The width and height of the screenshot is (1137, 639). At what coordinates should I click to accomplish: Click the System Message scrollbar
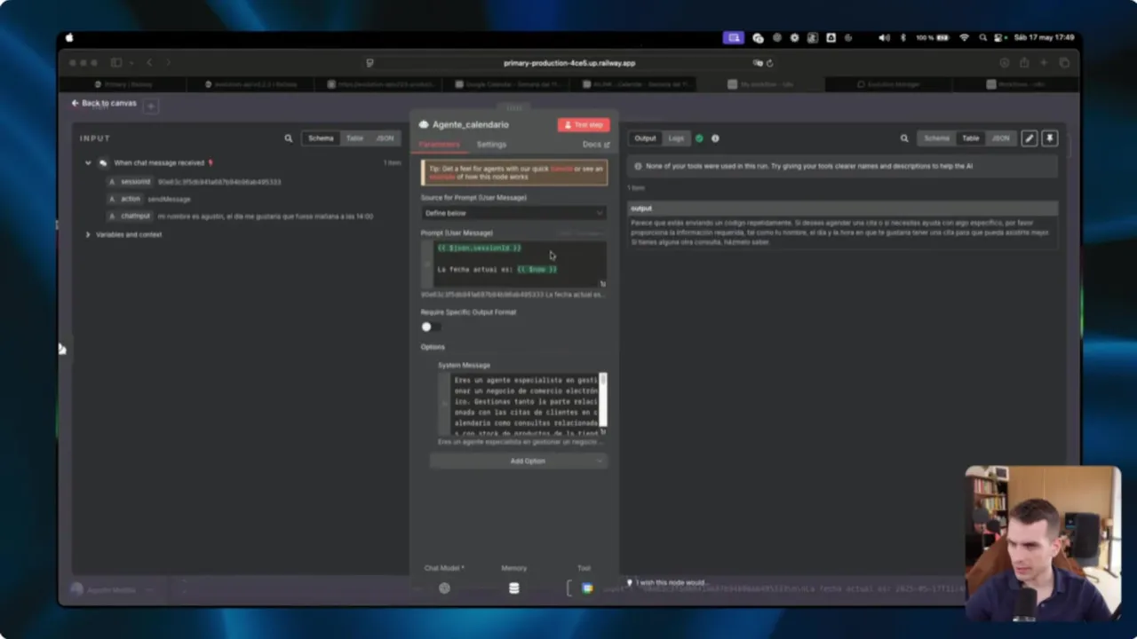[x=603, y=398]
